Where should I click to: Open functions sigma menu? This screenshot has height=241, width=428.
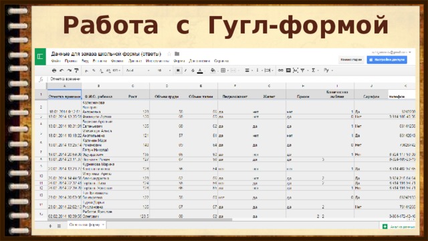tap(315, 70)
